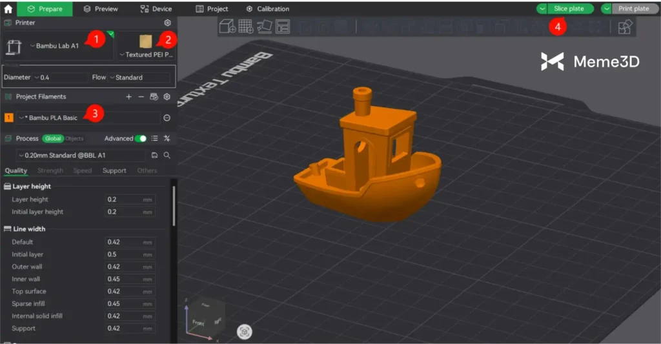Switch process scope to Objects
The width and height of the screenshot is (661, 344).
[74, 138]
